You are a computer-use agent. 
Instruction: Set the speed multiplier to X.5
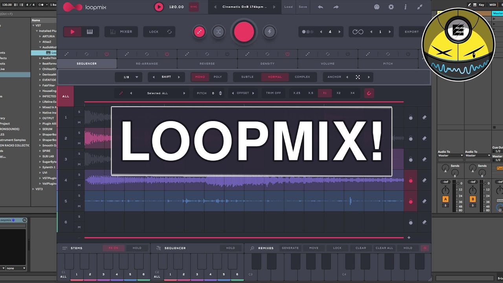click(311, 93)
